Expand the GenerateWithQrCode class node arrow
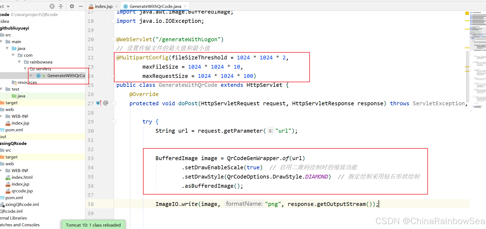The height and width of the screenshot is (229, 486). [31, 75]
